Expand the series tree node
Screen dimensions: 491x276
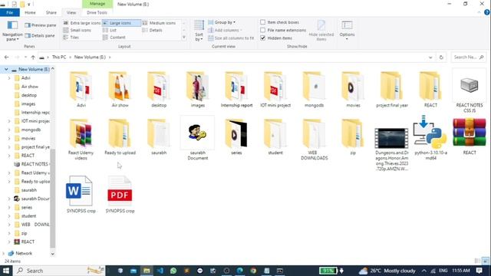point(9,208)
